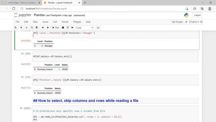Screen dimensions: 216x122
Task: View site information icon
Action: click(22, 8)
